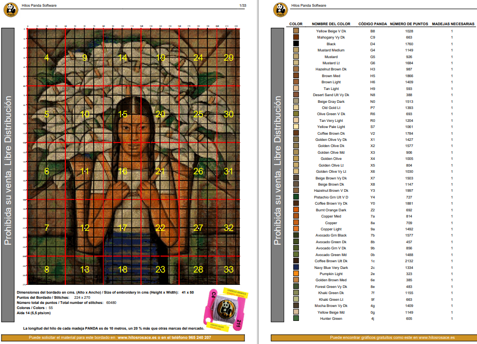Click 'Hilos Panda Software' title on right page

309,6
